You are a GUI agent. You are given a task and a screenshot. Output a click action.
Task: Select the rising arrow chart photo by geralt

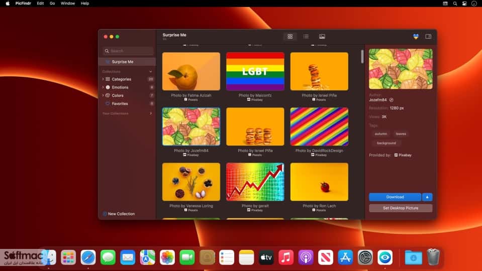(x=255, y=182)
